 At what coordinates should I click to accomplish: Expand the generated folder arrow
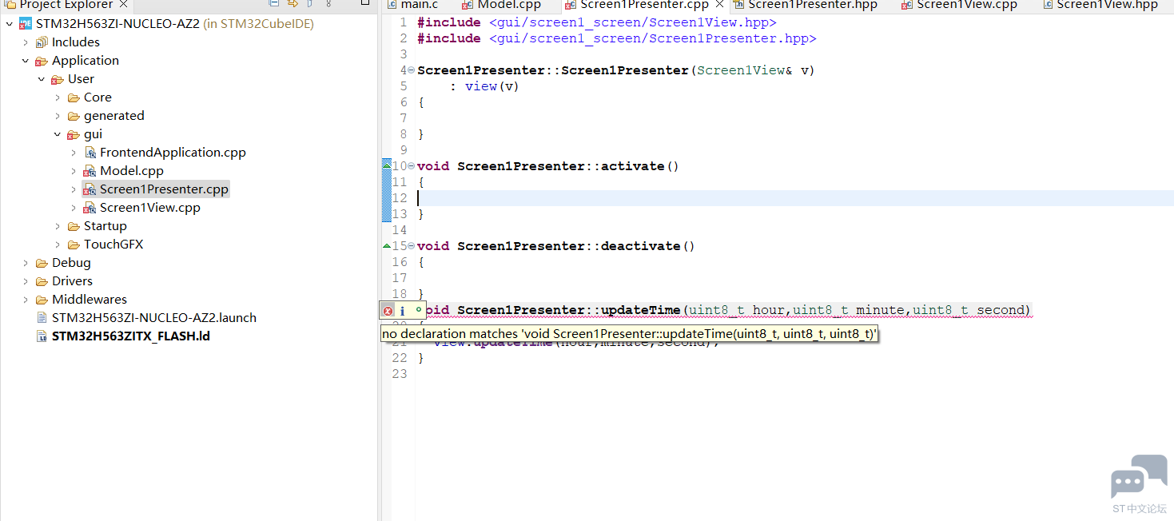click(x=57, y=116)
